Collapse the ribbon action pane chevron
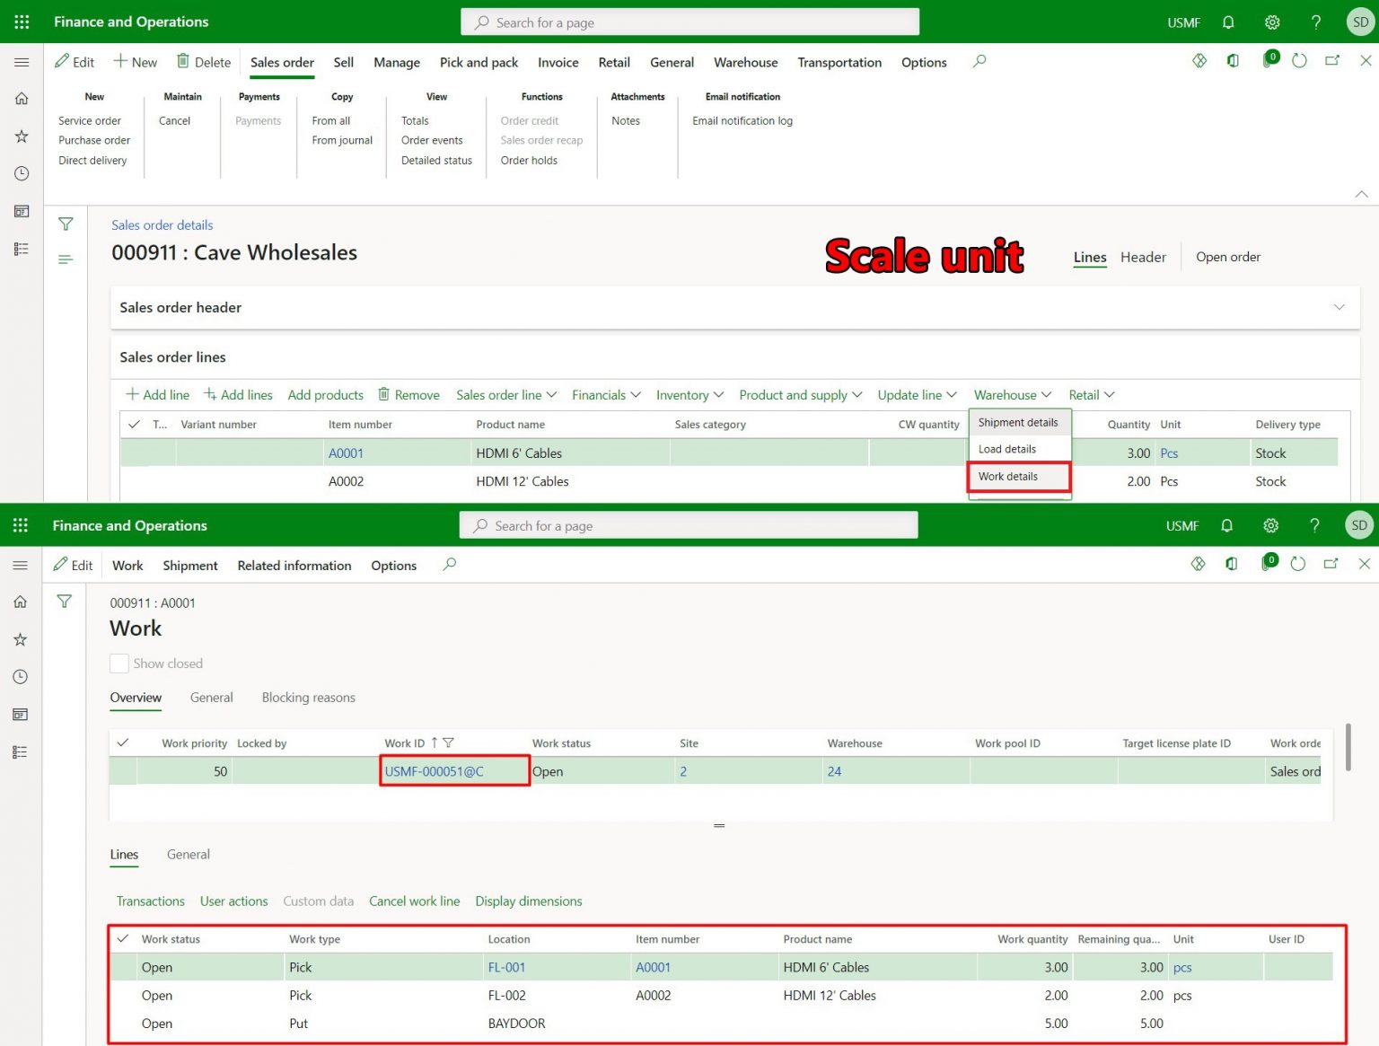Viewport: 1379px width, 1046px height. [x=1361, y=194]
